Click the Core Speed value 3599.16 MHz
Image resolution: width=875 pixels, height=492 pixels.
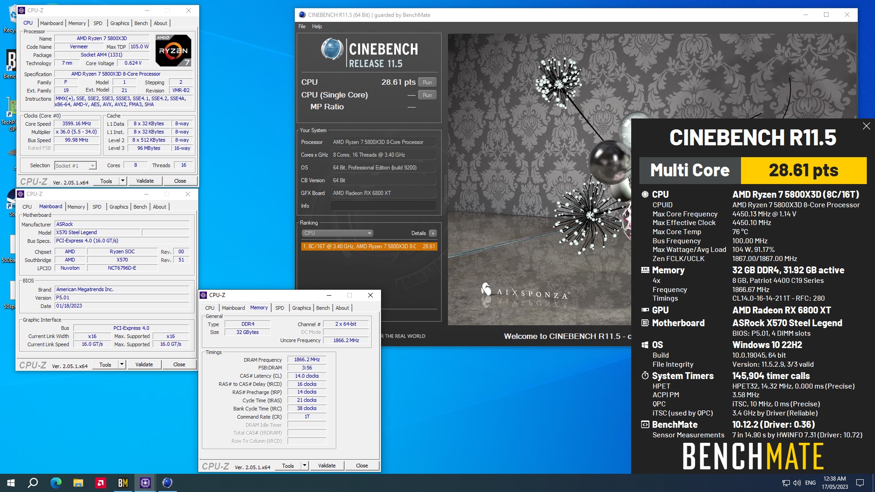(77, 124)
